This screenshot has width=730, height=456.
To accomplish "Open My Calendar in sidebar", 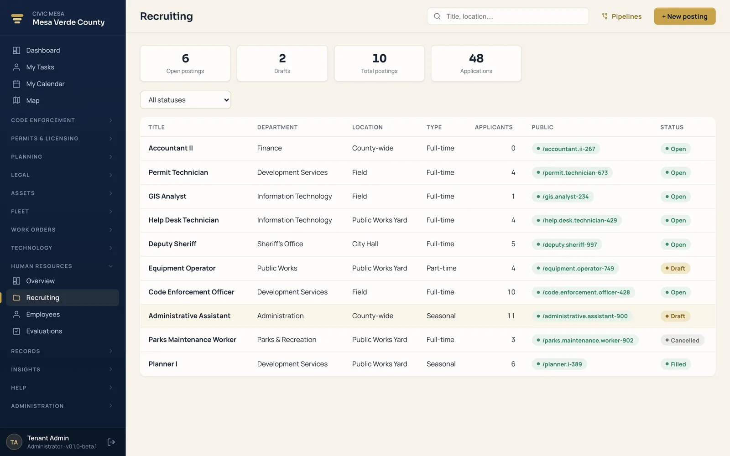I will pos(63,84).
